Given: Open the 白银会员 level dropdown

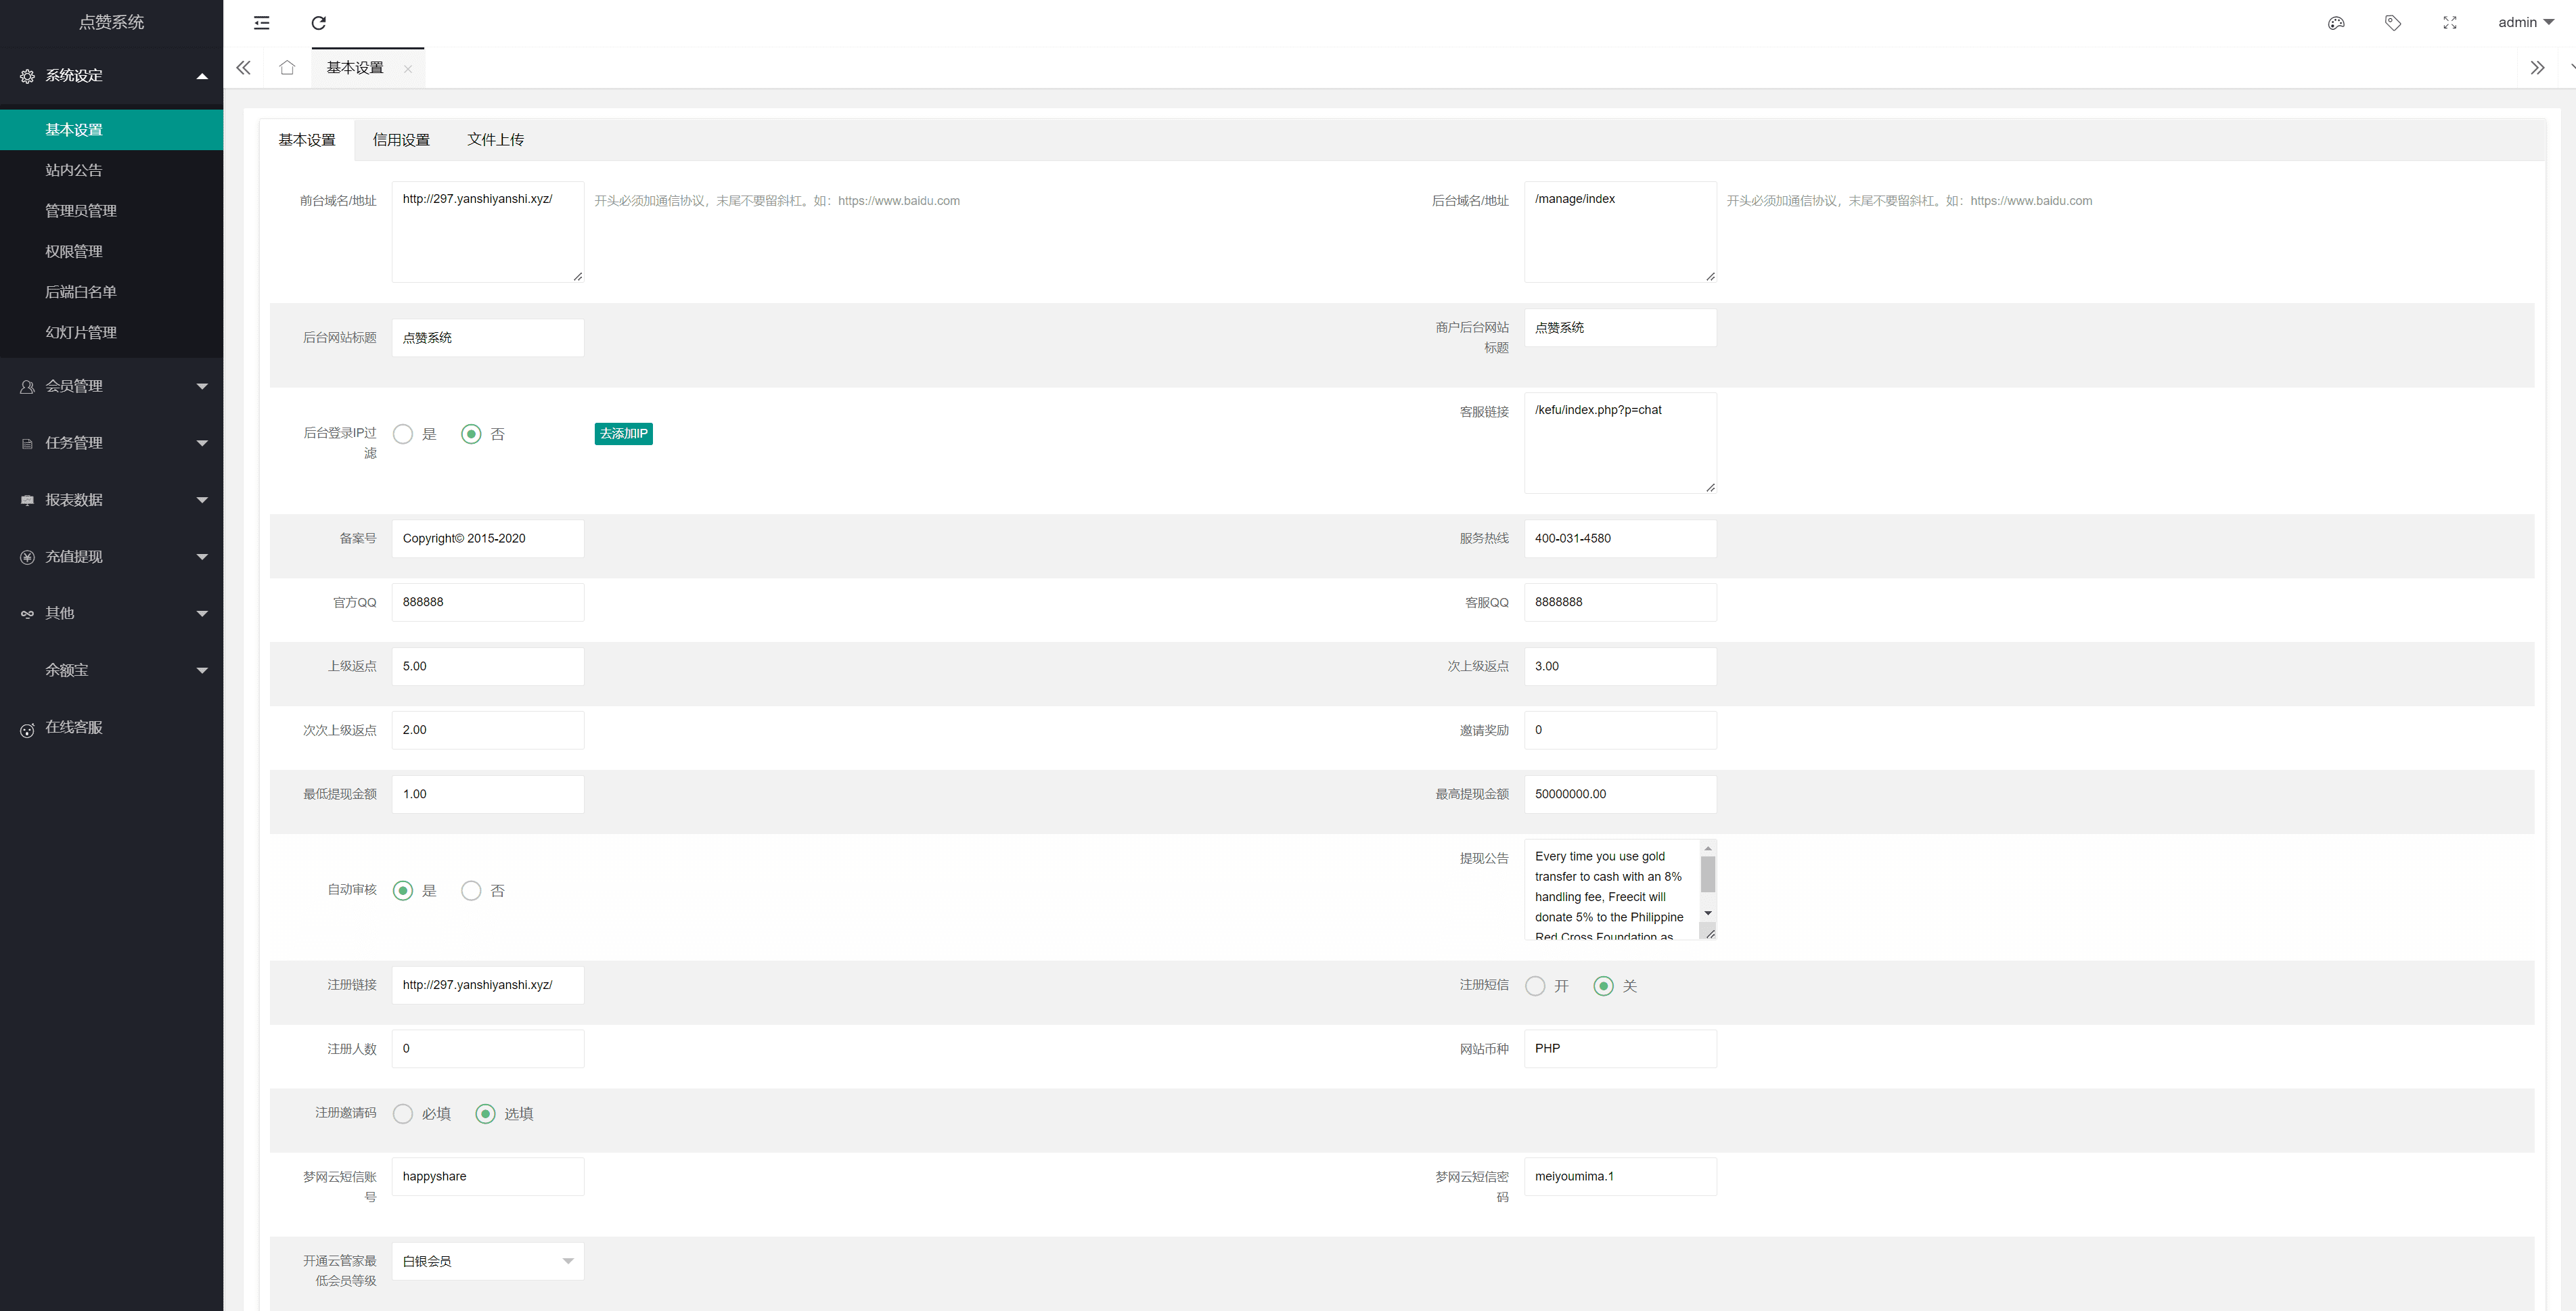Looking at the screenshot, I should click(487, 1261).
